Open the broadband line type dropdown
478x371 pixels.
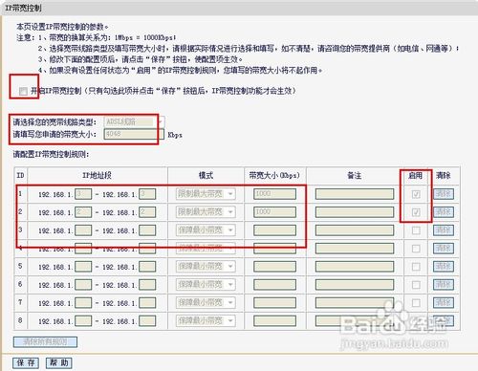click(134, 121)
